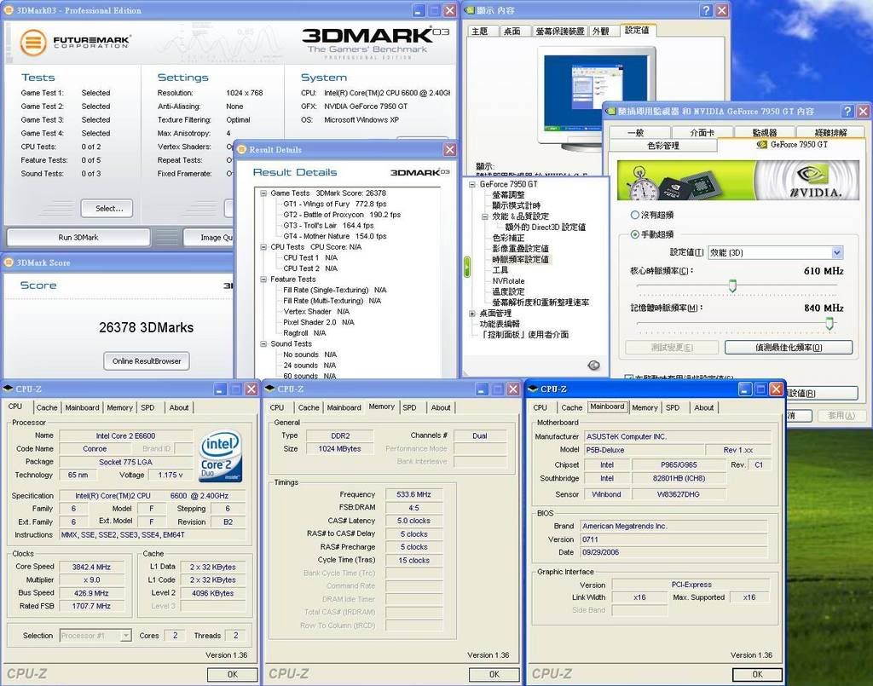Collapse the GeForce 7950 GT tree node
This screenshot has width=873, height=686.
click(472, 184)
